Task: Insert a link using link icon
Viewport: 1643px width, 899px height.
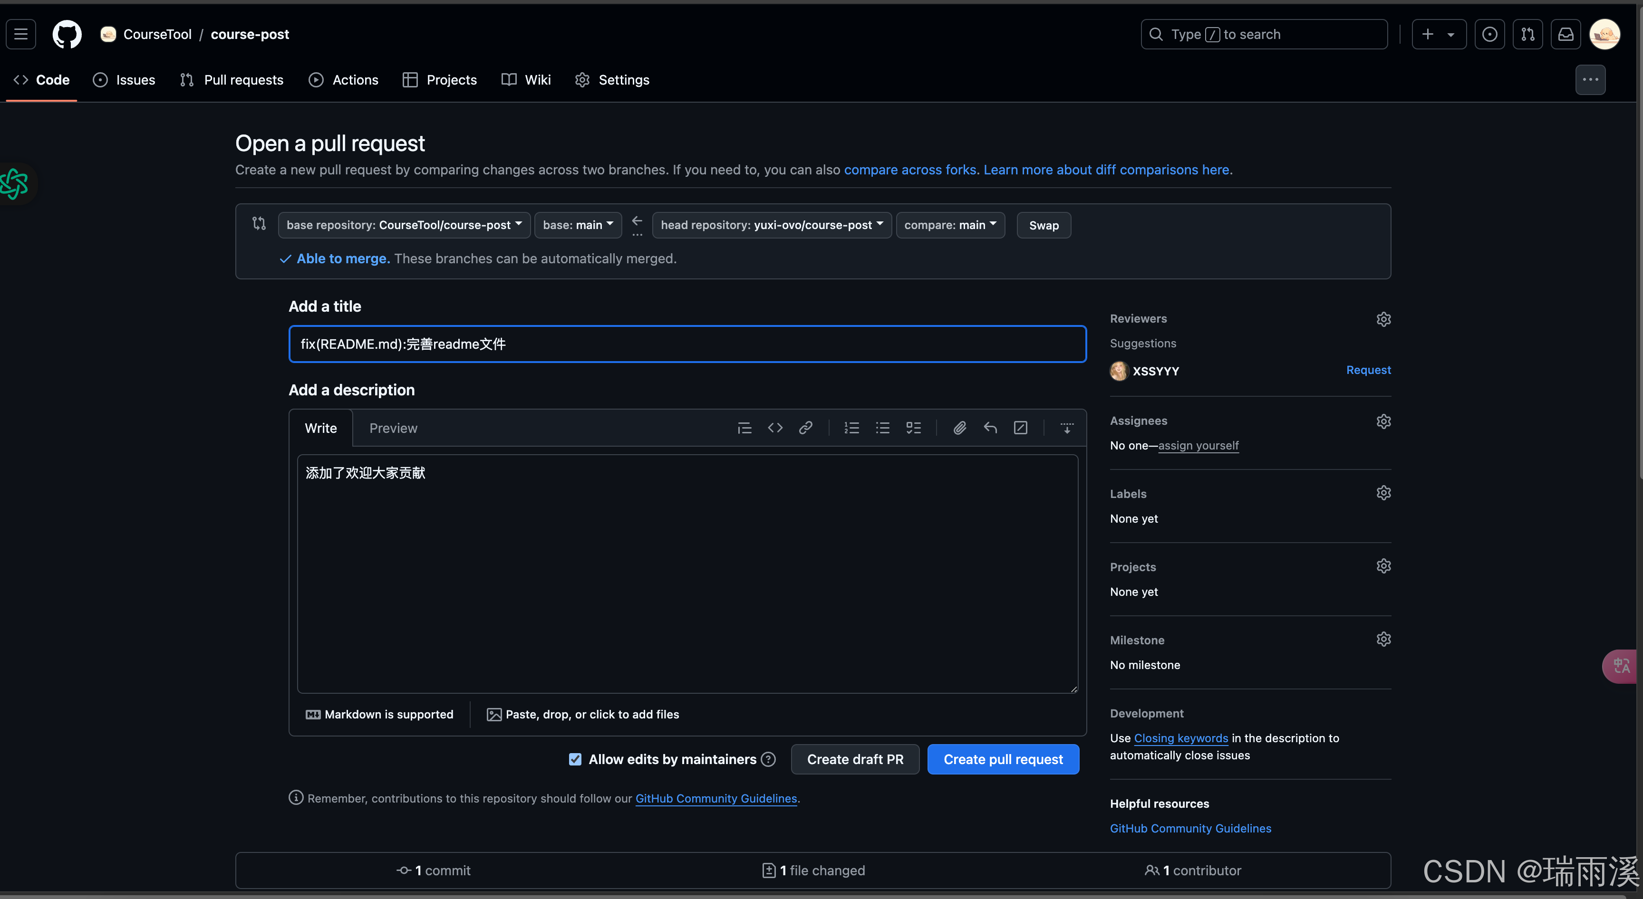Action: (x=805, y=428)
